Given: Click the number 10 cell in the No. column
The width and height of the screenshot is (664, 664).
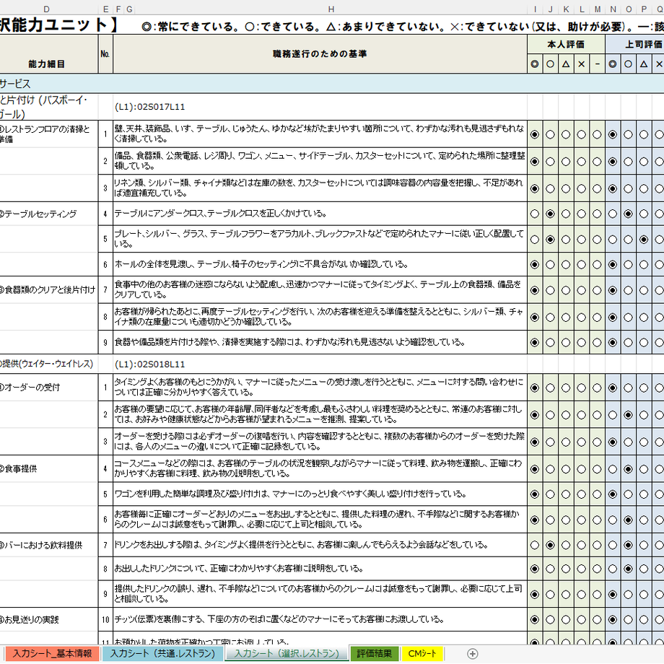Looking at the screenshot, I should (x=105, y=619).
